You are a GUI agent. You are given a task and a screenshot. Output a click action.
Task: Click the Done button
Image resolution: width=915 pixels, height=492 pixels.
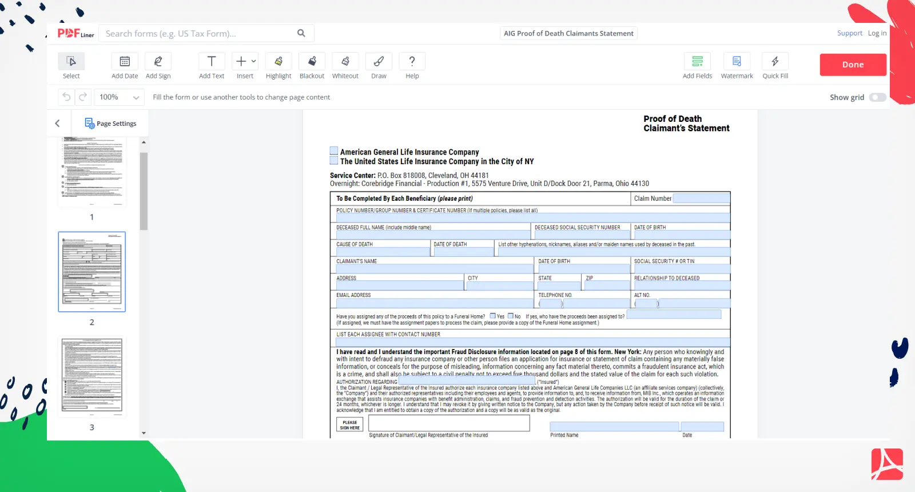click(x=853, y=65)
